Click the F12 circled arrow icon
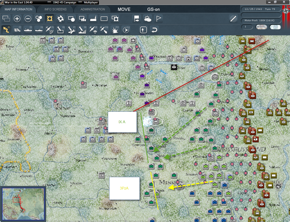This screenshot has height=222, width=290. pos(126,30)
